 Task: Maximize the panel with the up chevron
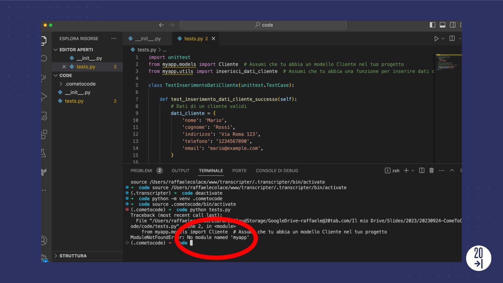coord(452,171)
